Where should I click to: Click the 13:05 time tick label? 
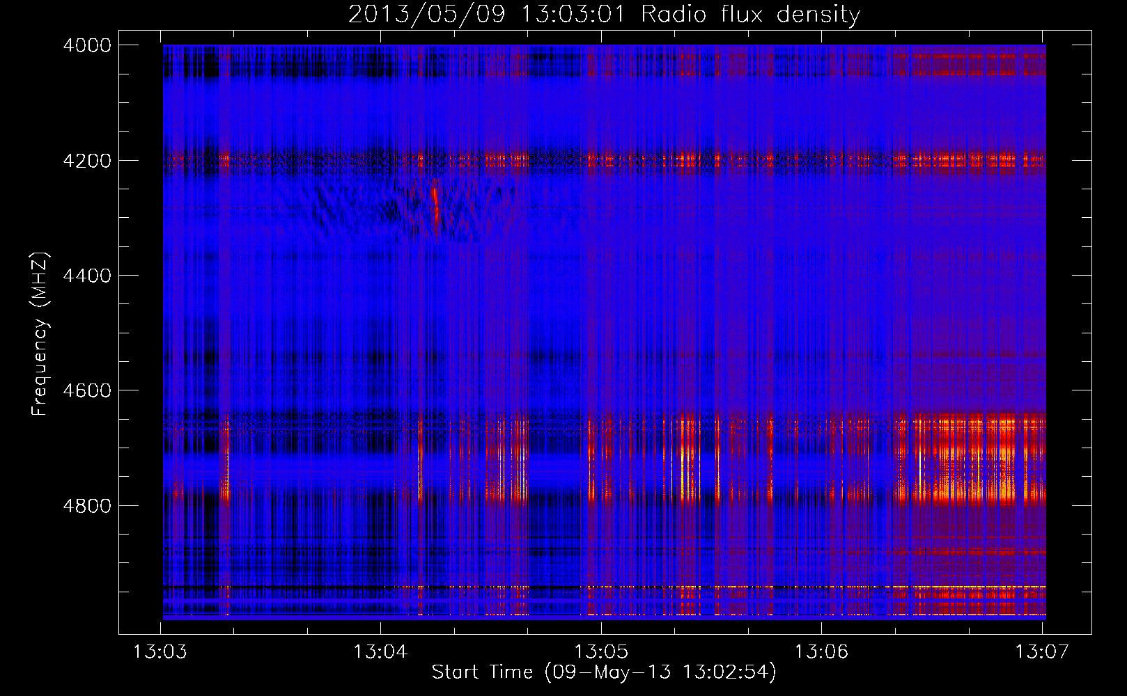[601, 652]
